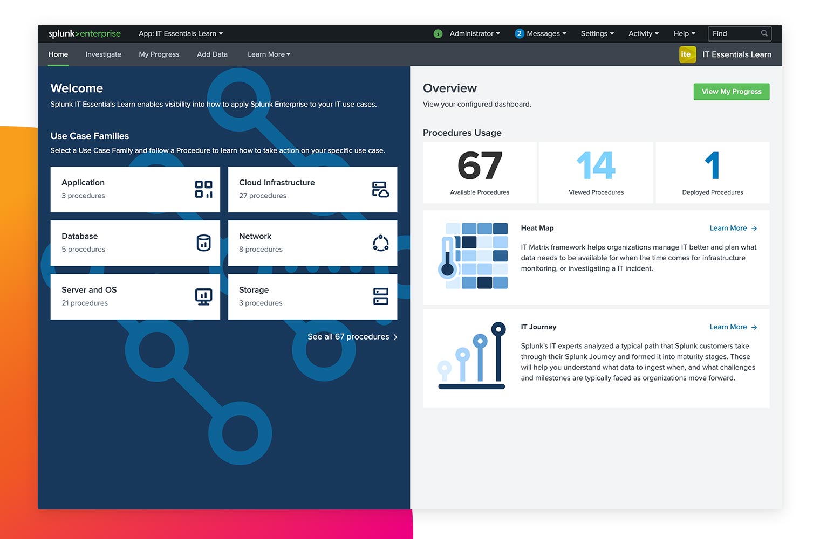Click the 67 Available Procedures tile

[480, 172]
